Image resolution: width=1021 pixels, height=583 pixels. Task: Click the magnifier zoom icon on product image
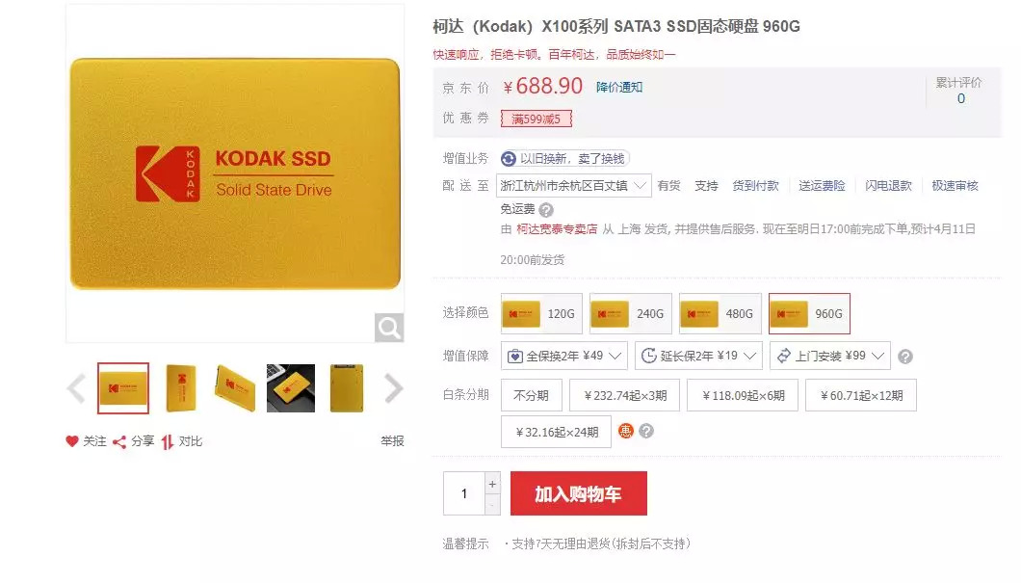pos(389,328)
